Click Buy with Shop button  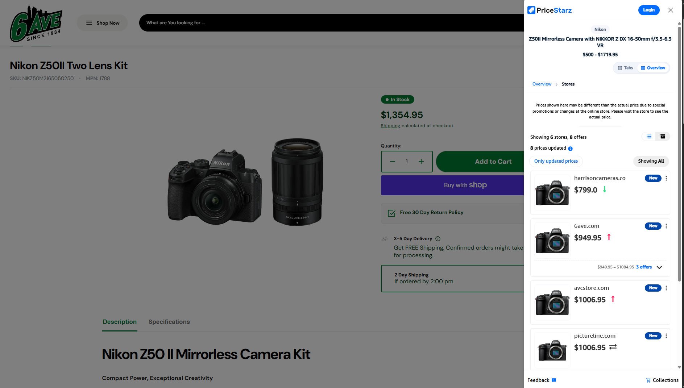coord(452,185)
